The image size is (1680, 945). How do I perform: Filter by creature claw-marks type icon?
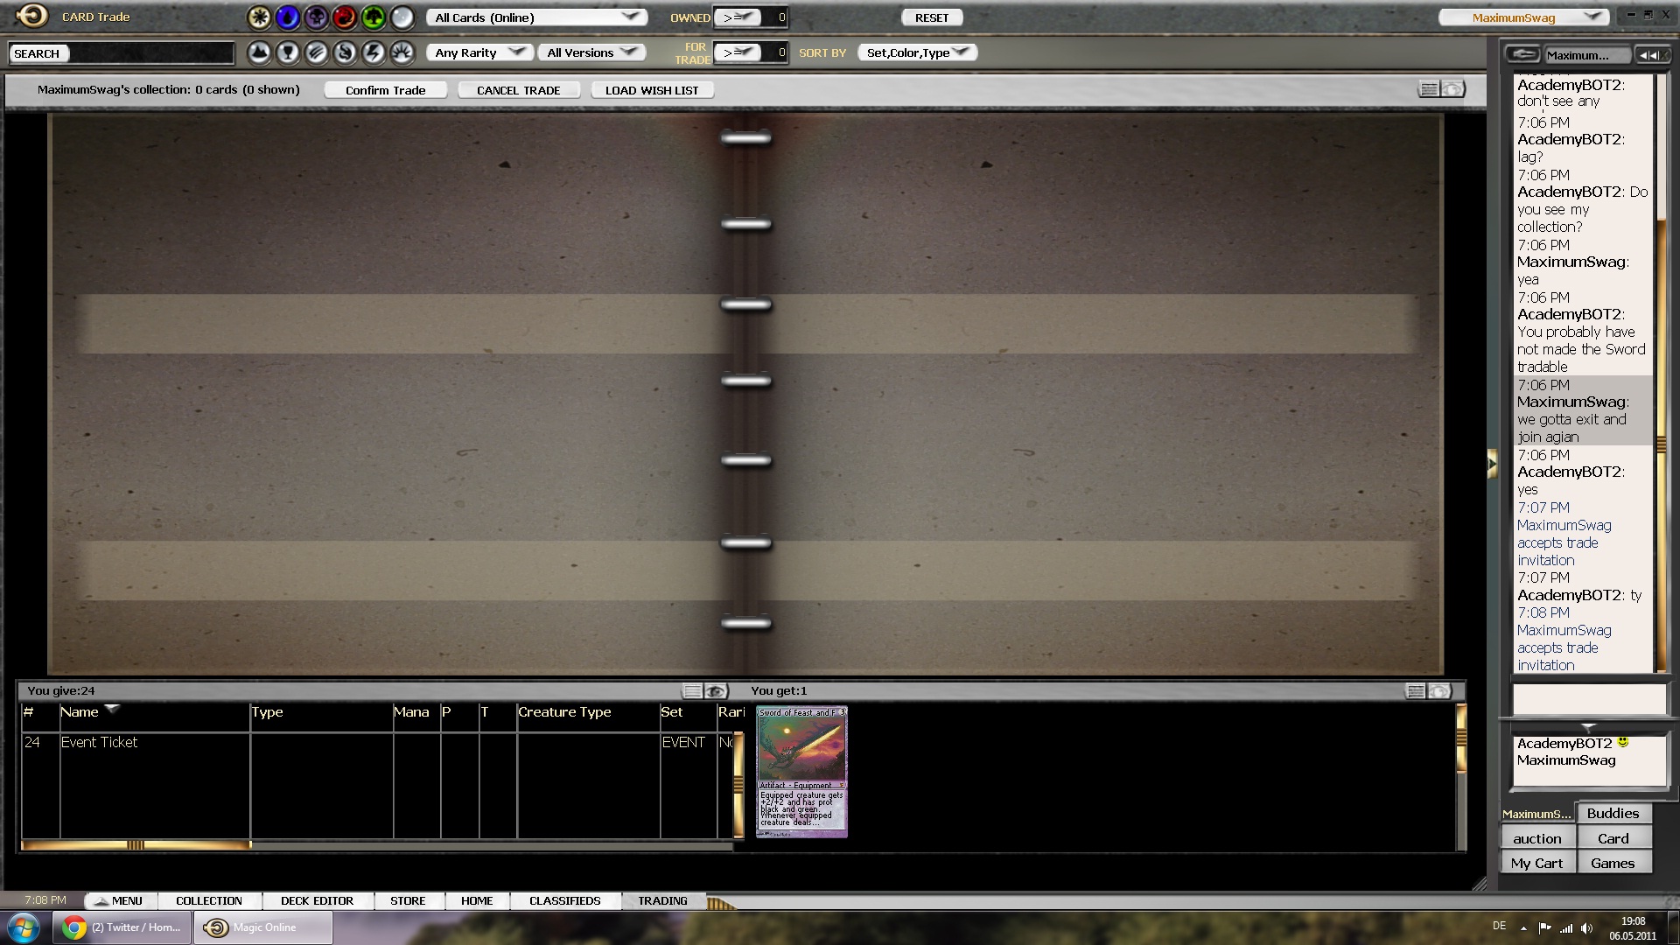coord(317,52)
